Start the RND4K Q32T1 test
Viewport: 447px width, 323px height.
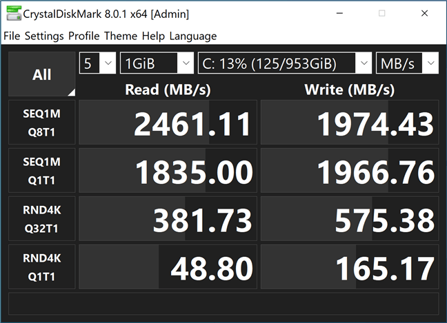coord(41,218)
